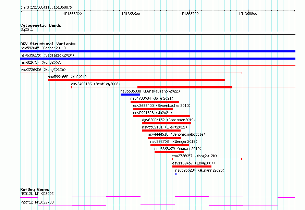The image size is (305, 210).
Task: Open nsv5991828 (Wu2021) variant label
Action: [153, 113]
